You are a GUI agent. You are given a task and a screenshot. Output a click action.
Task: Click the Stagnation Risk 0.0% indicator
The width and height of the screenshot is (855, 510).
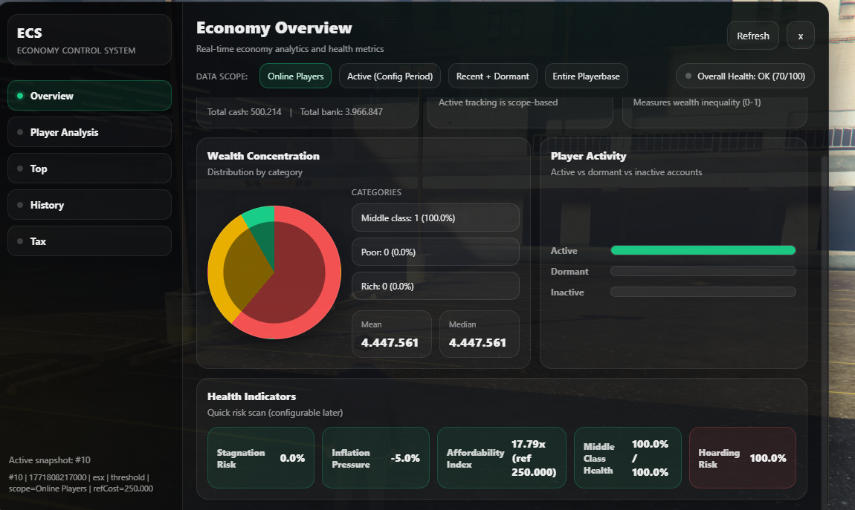261,458
